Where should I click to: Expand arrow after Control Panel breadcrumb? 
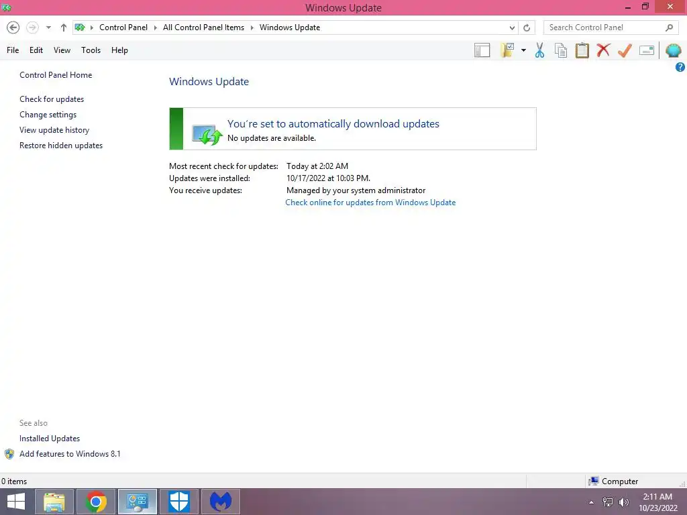pos(156,27)
